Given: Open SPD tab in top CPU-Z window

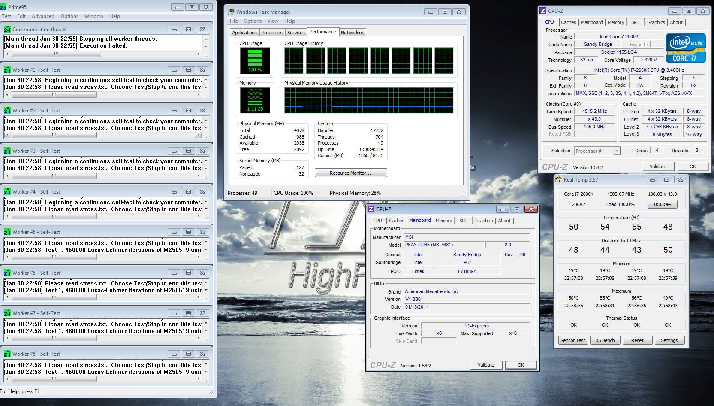Looking at the screenshot, I should click(635, 22).
